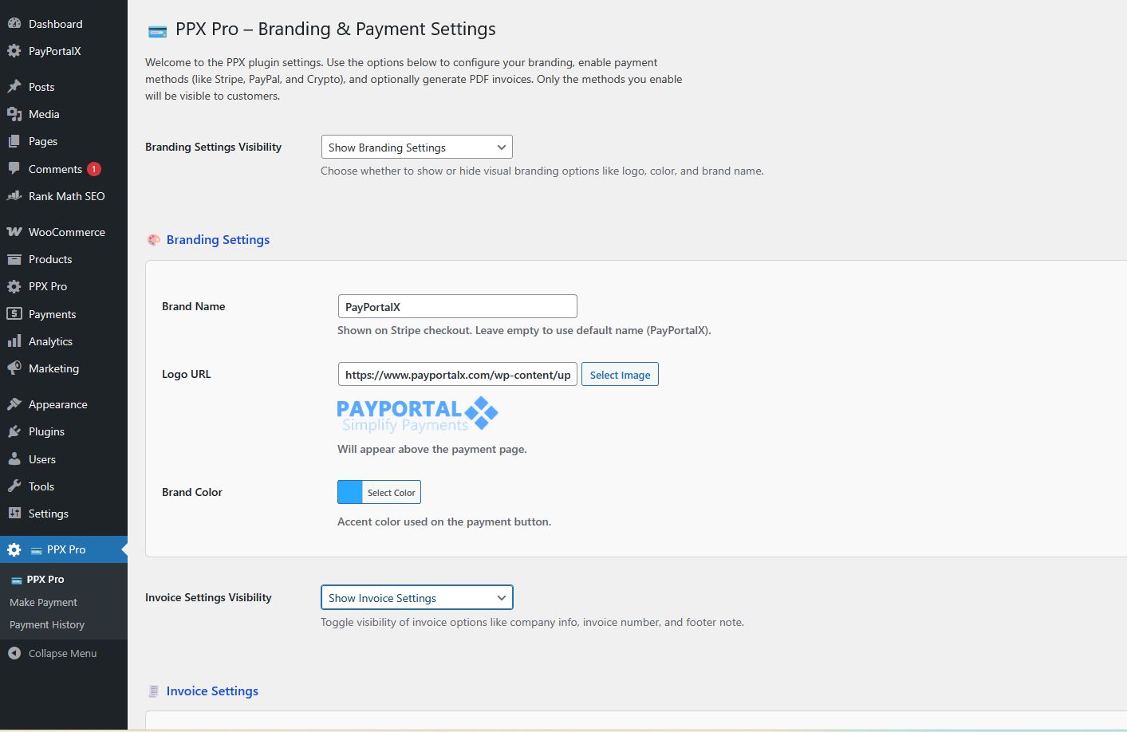The height and width of the screenshot is (732, 1127).
Task: Click the Marketing megaphone icon
Action: tap(14, 368)
